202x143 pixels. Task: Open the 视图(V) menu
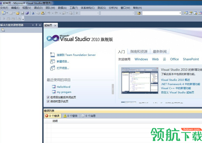pos(27,8)
